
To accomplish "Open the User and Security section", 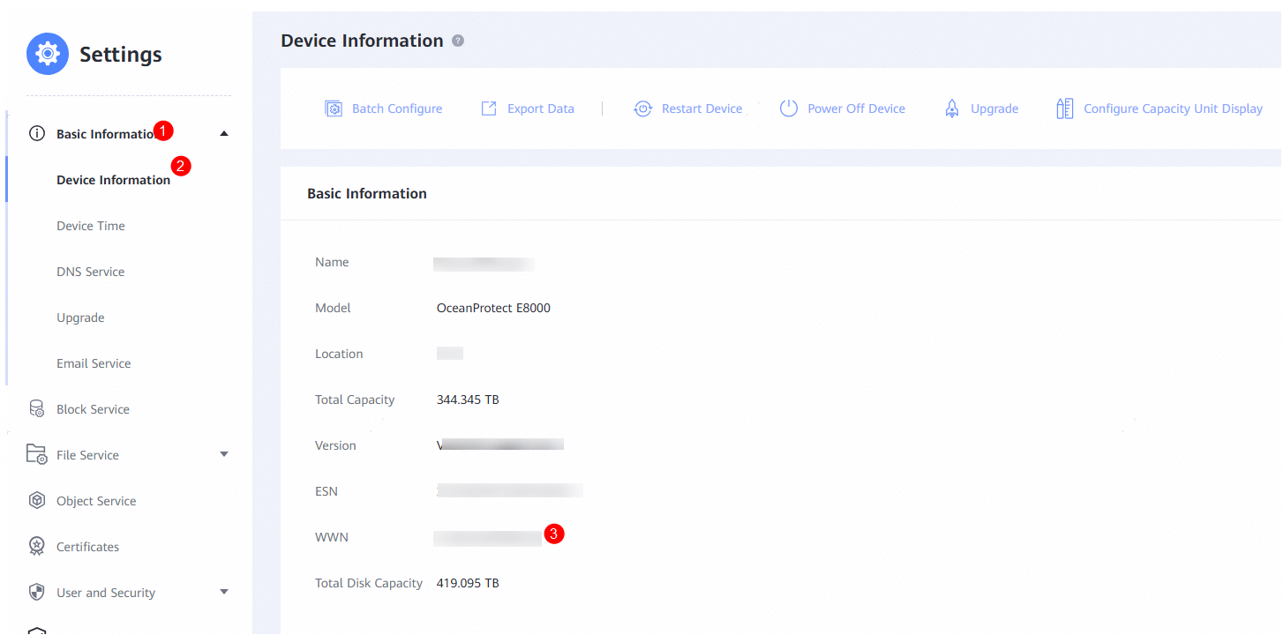I will 106,593.
